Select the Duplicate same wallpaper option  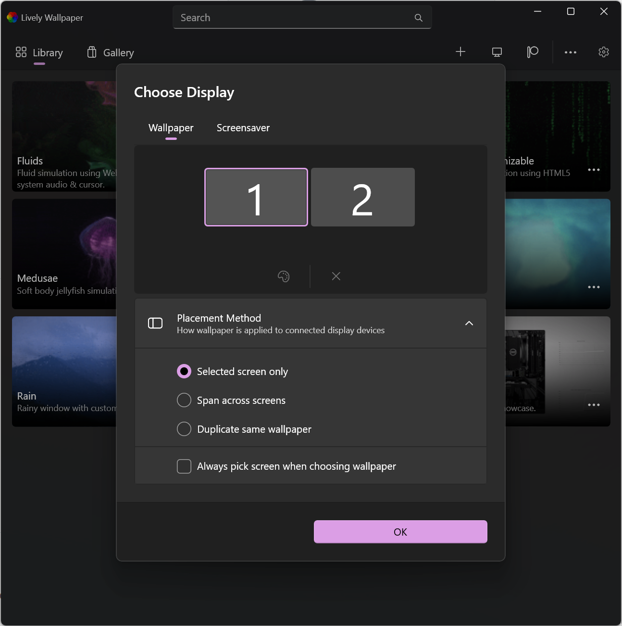point(184,429)
